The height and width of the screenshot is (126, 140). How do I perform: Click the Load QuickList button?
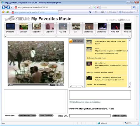point(46,115)
